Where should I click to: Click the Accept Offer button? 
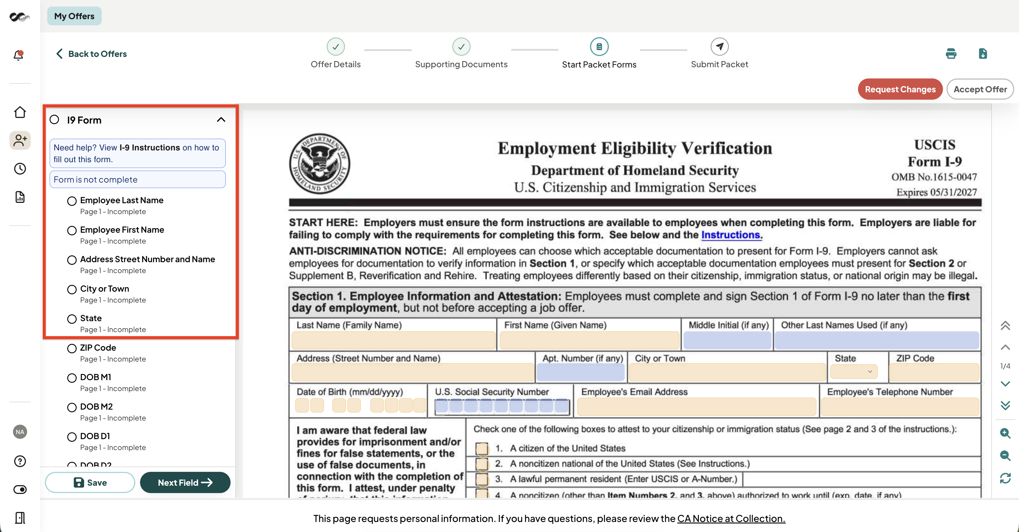(980, 89)
